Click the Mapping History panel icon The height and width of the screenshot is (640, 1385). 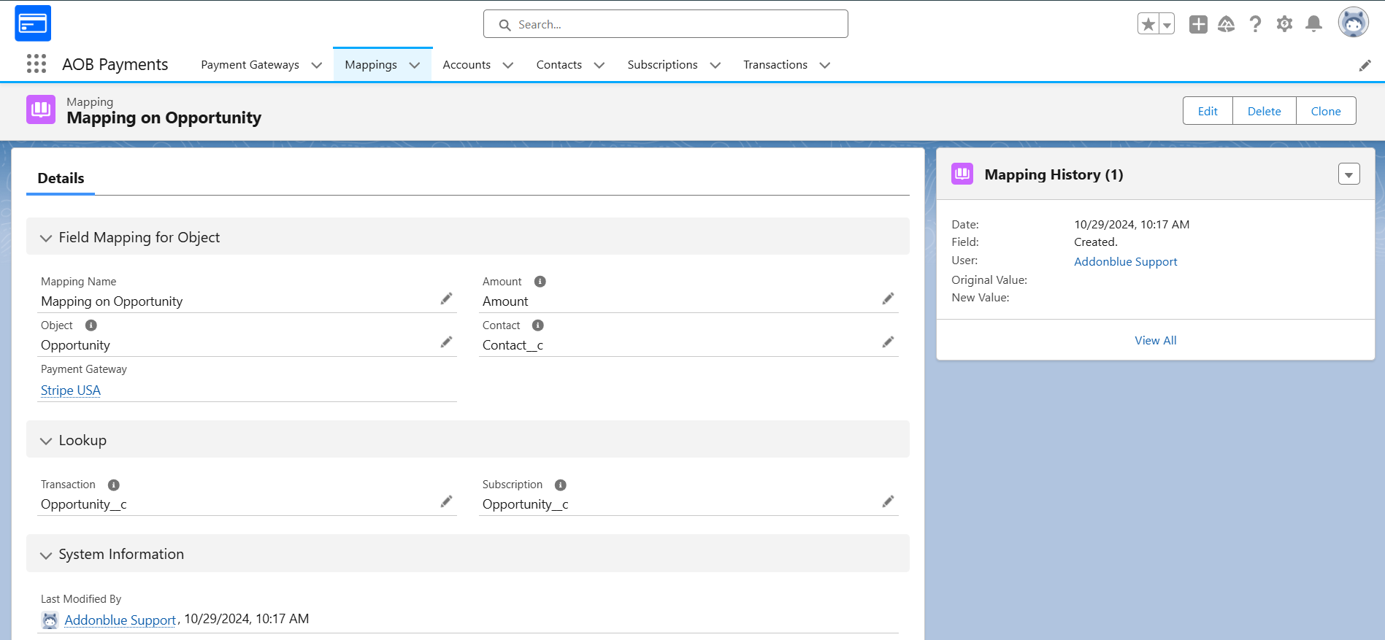962,174
